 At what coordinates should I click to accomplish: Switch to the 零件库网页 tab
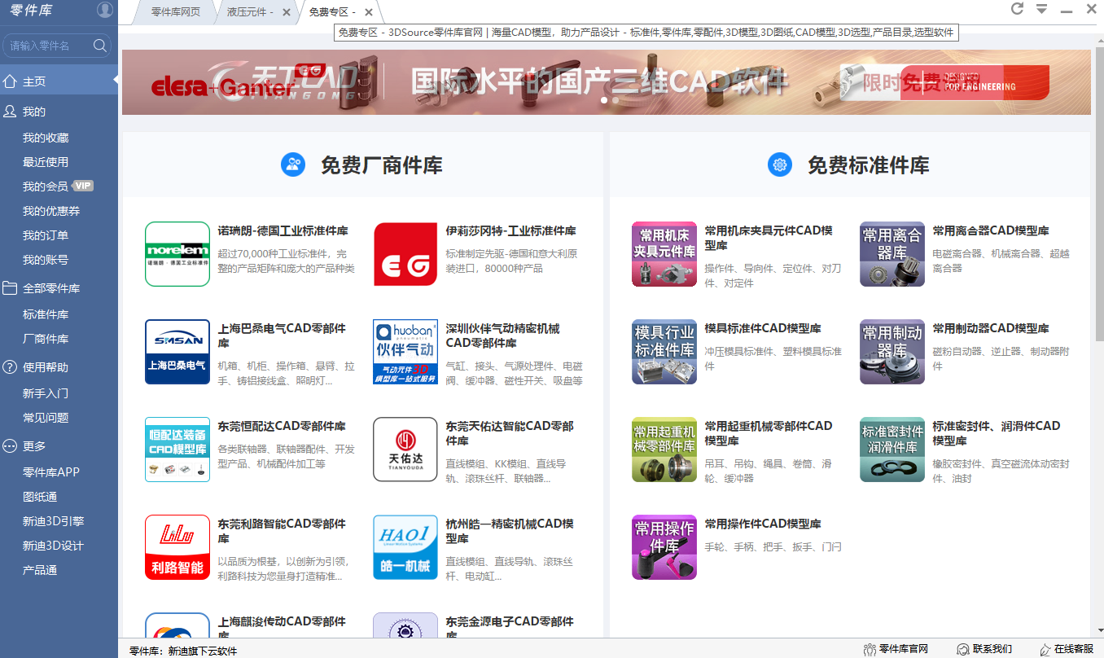click(x=176, y=12)
